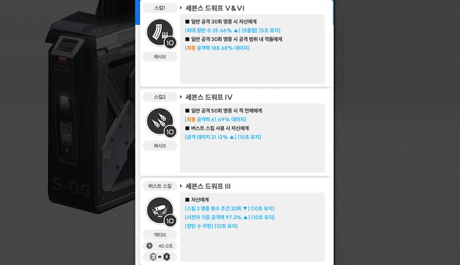
Task: Select the 버스트 스킬 label tab
Action: (160, 186)
